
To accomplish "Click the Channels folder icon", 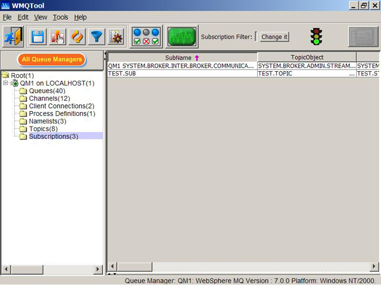I will [23, 99].
